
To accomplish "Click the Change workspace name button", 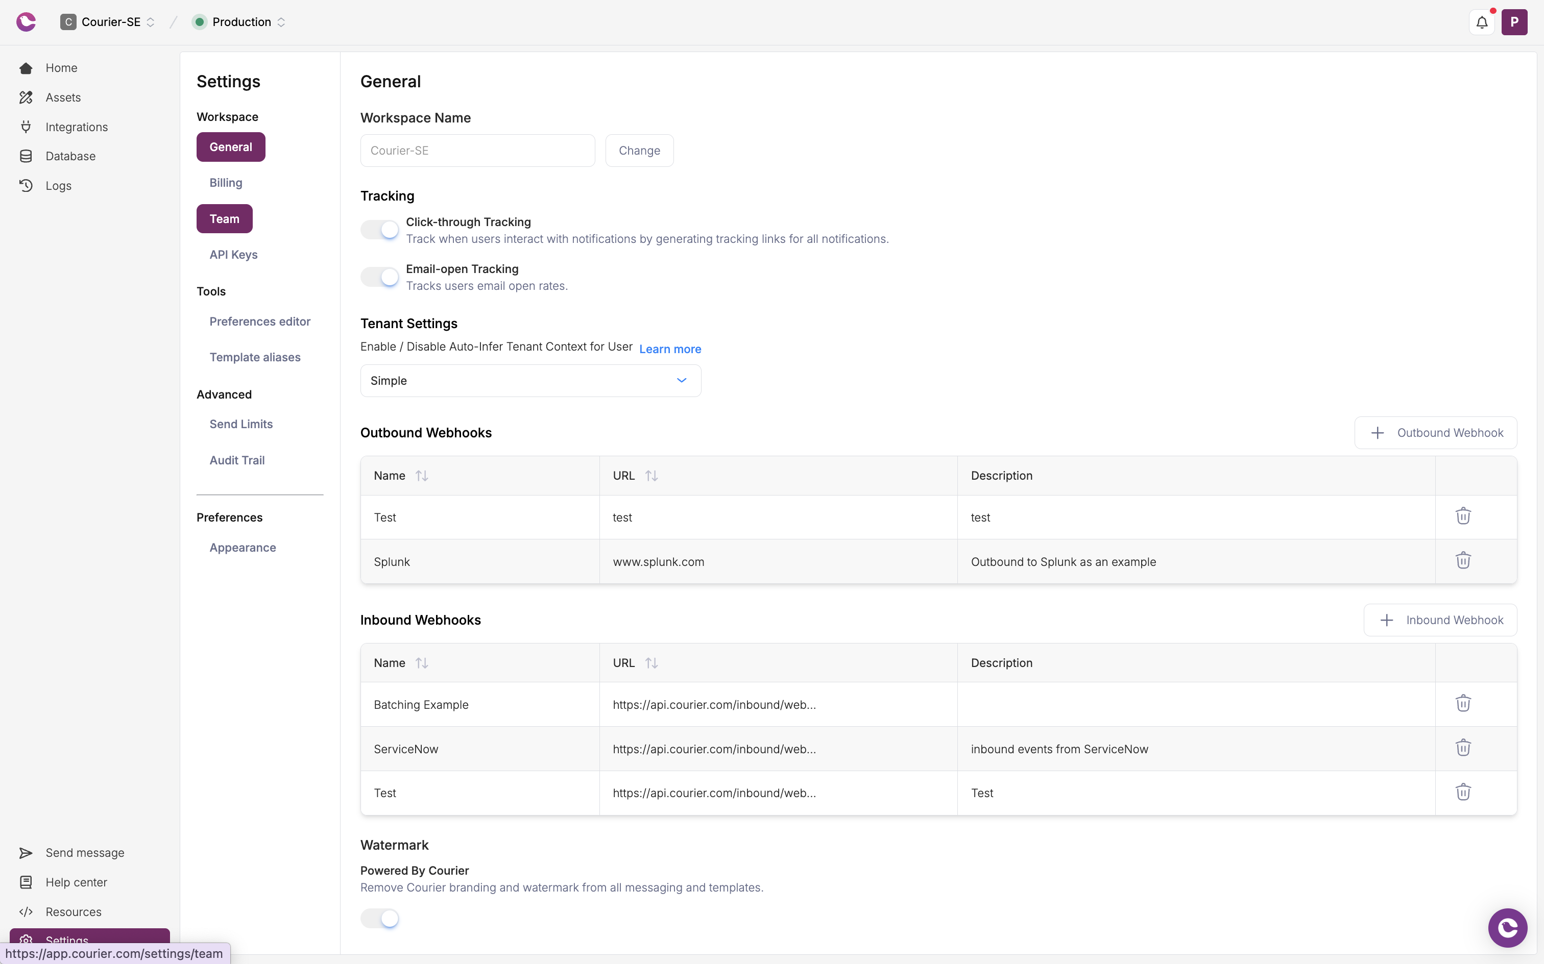I will coord(639,151).
